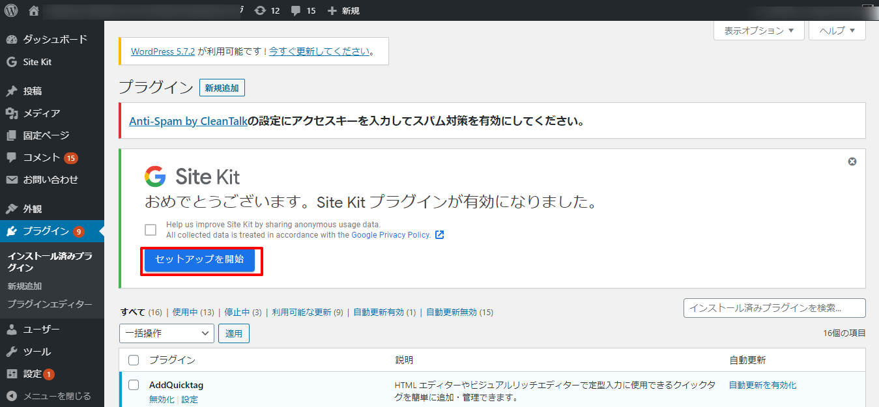Open ダッシュボード dashboard icon
Screen dimensions: 879x407
12,39
